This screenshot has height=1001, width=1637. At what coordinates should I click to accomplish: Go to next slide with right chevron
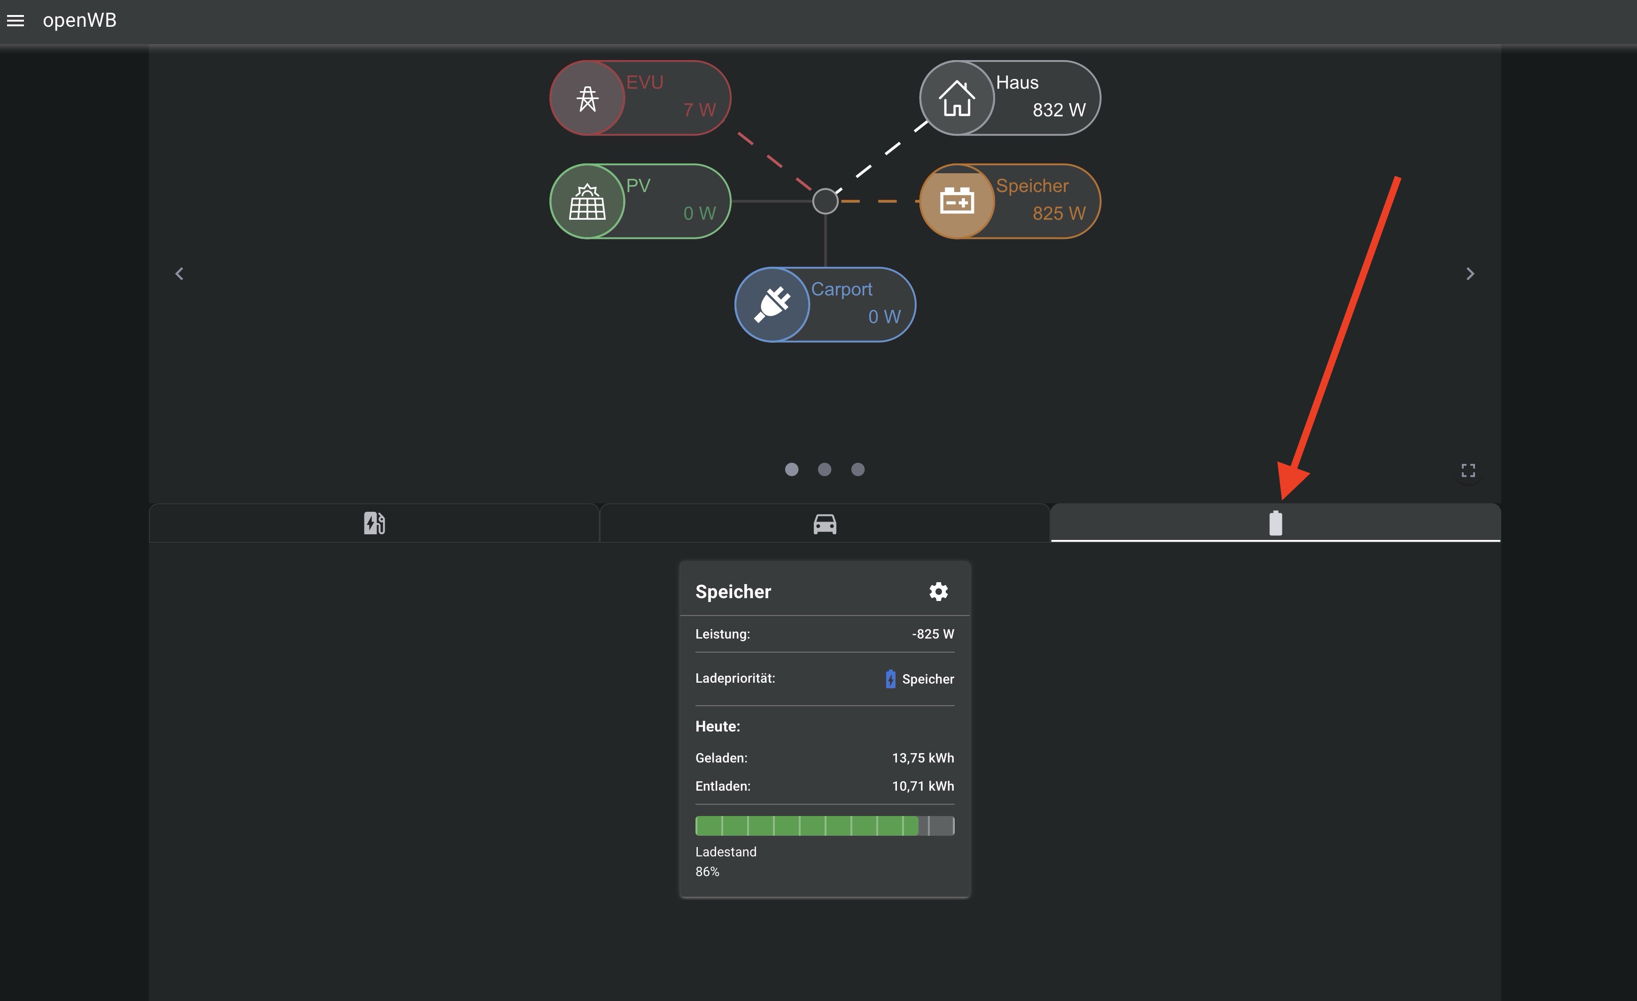1469,274
